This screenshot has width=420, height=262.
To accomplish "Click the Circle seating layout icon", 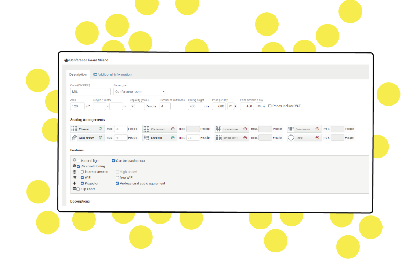I will [291, 138].
